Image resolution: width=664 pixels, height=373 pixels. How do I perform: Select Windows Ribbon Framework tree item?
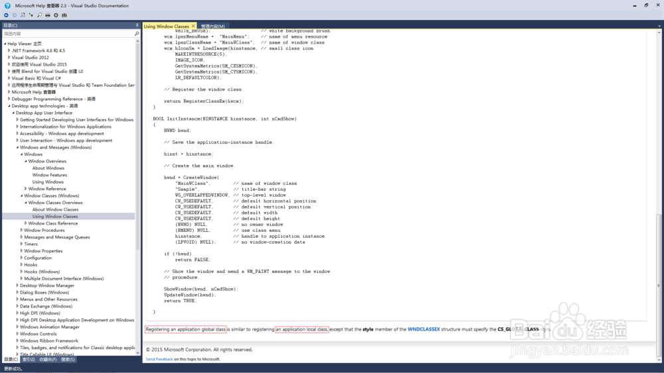[x=49, y=341]
